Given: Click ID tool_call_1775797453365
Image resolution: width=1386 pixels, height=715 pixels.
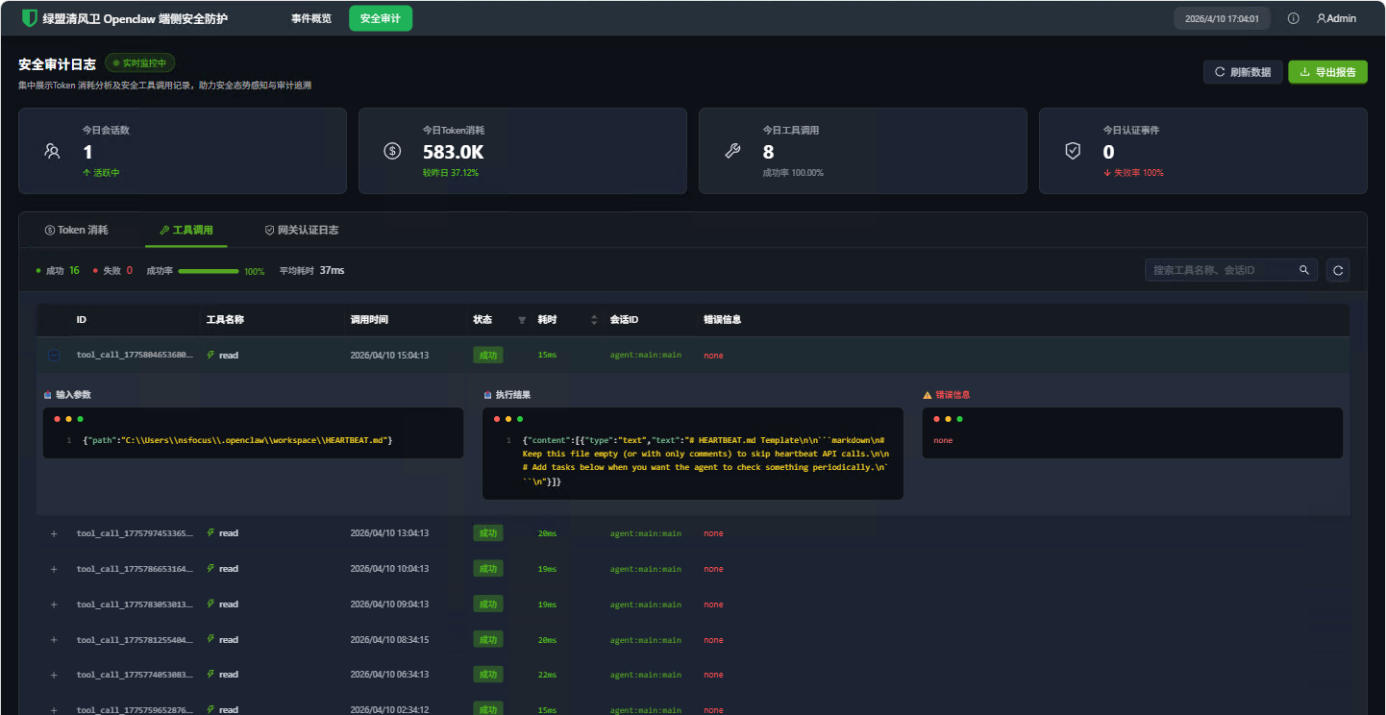Looking at the screenshot, I should (135, 533).
